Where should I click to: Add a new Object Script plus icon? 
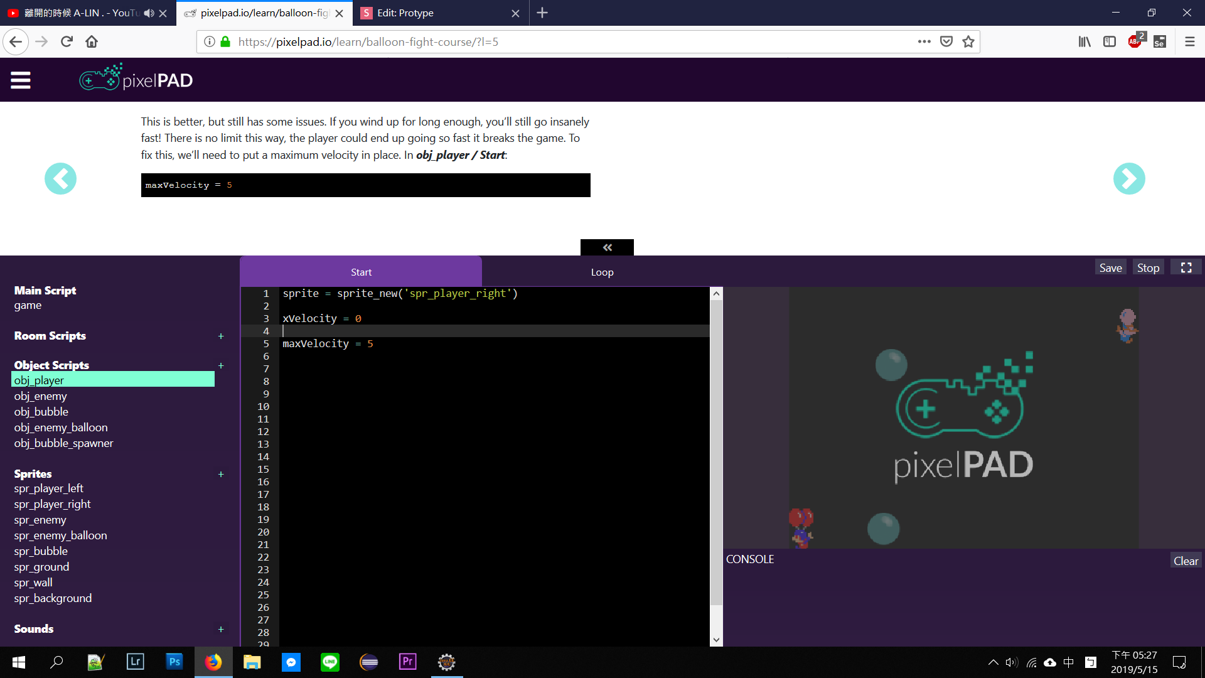click(221, 365)
